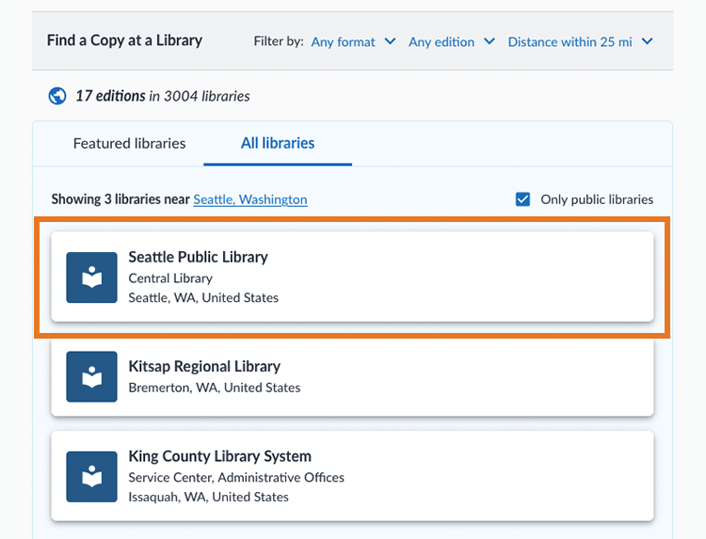This screenshot has width=706, height=539.
Task: Click the Central Library branch line
Action: [x=170, y=278]
